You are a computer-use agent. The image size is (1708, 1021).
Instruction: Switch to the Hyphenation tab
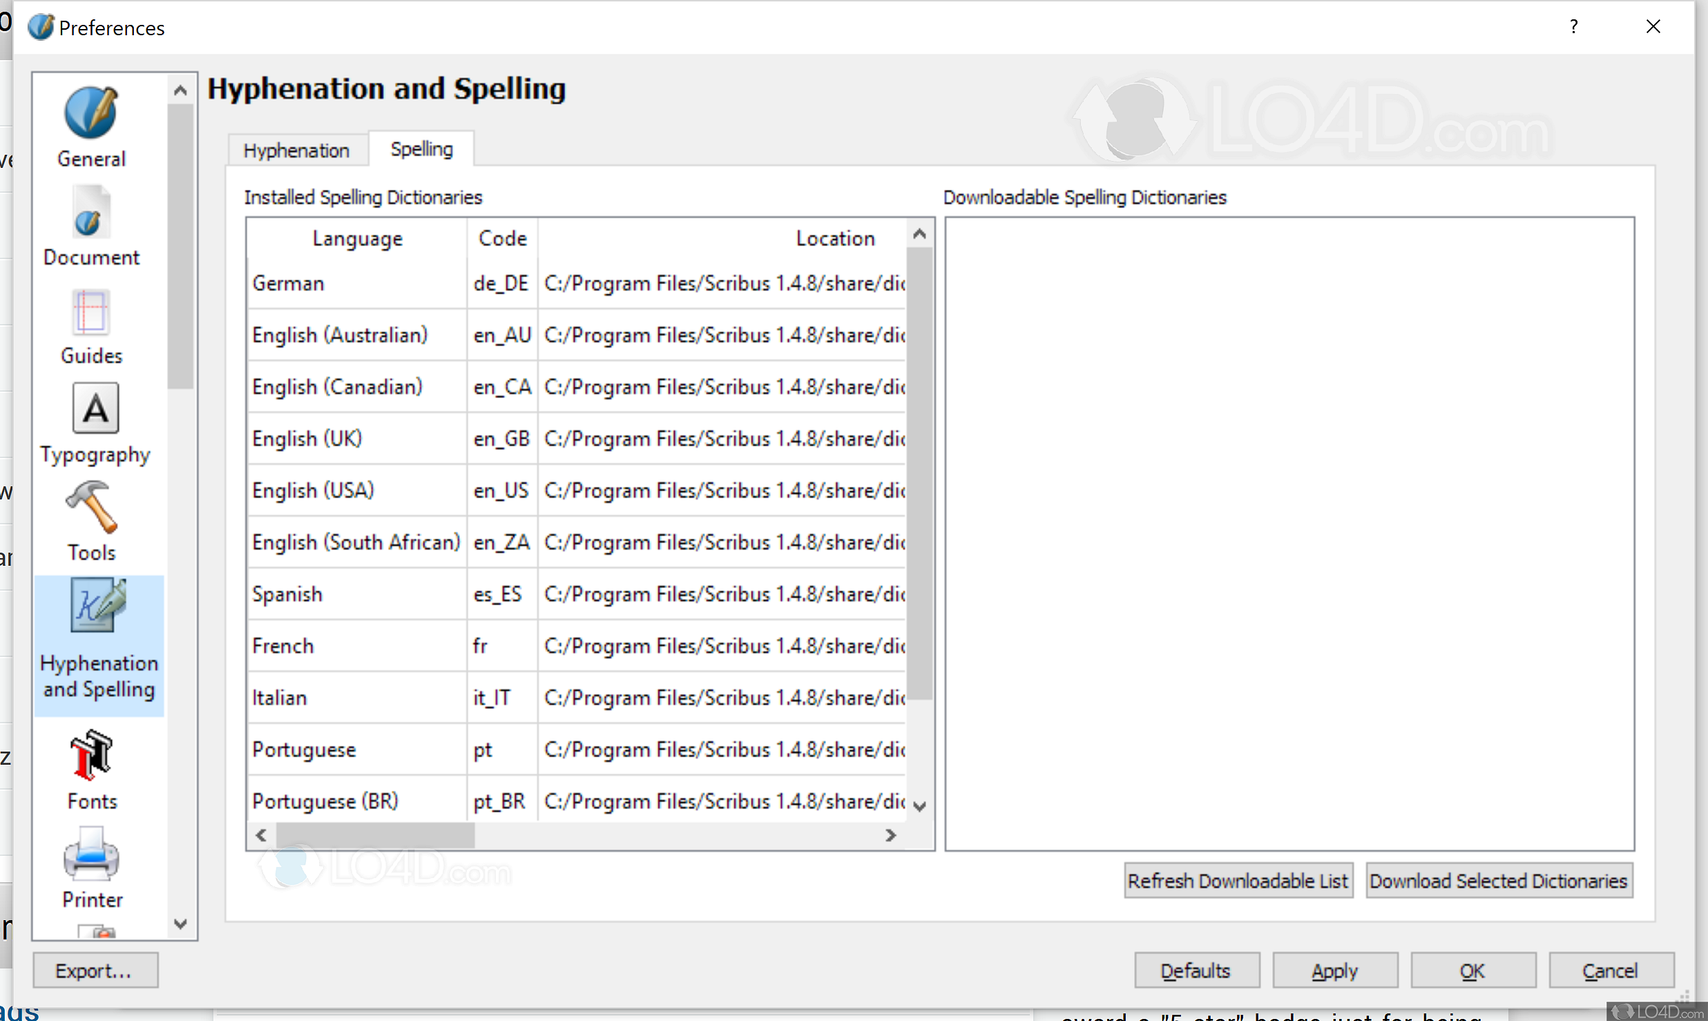pyautogui.click(x=296, y=150)
